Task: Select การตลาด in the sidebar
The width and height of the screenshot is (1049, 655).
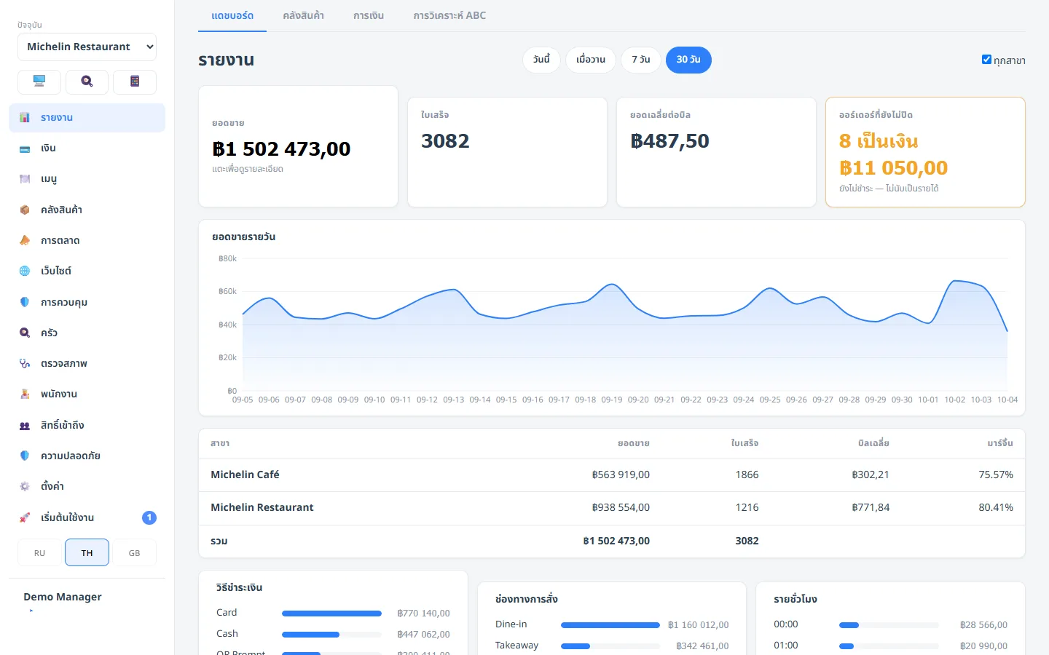Action: [x=87, y=240]
